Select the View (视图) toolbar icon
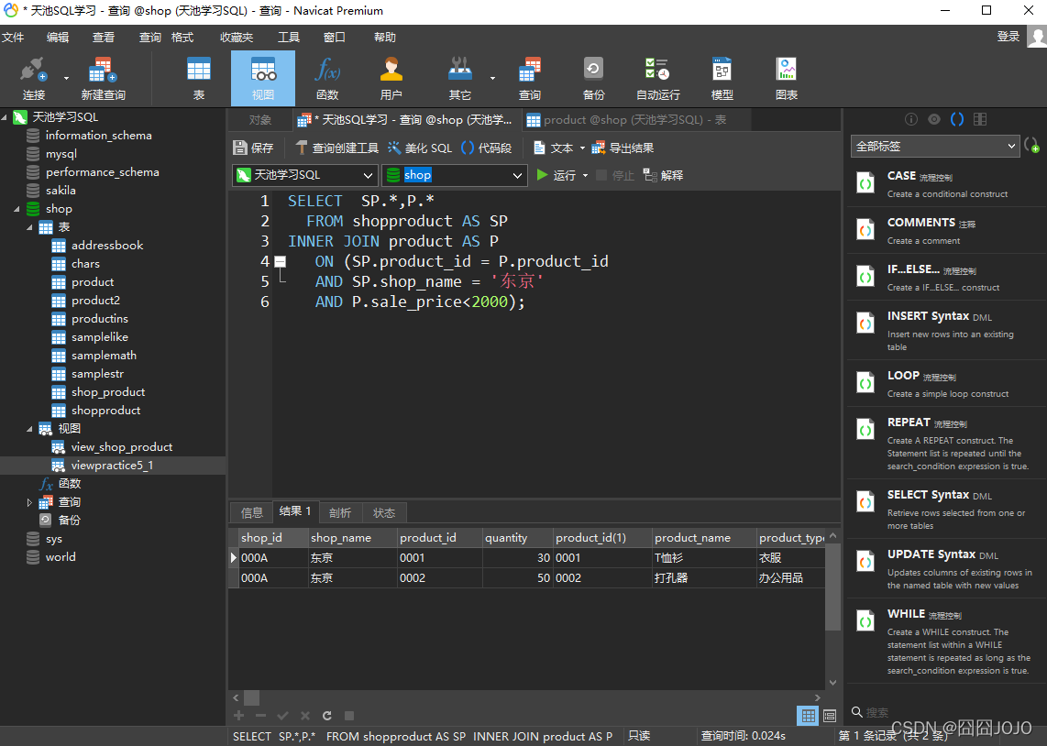Viewport: 1047px width, 746px height. coord(263,79)
